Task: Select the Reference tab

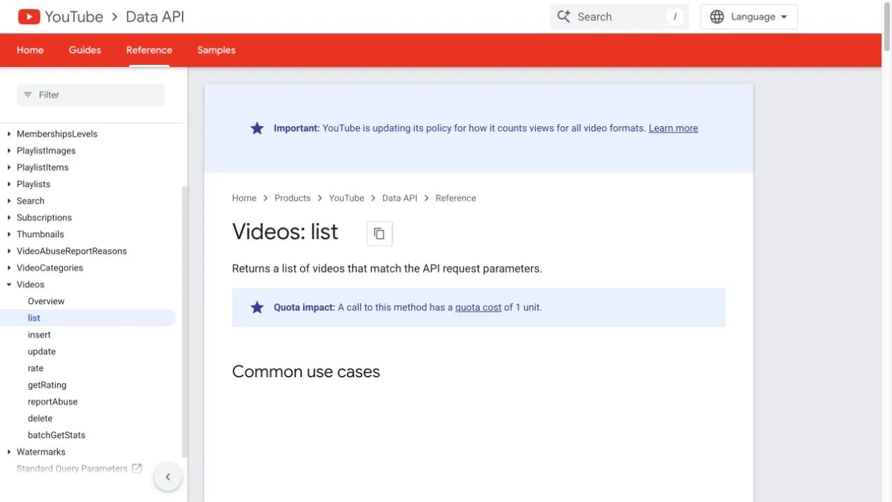Action: 149,50
